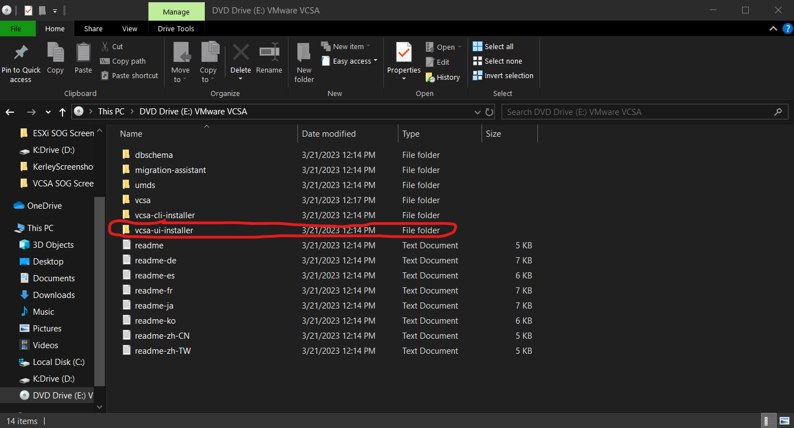Open the Move to menu
The height and width of the screenshot is (428, 794).
180,63
